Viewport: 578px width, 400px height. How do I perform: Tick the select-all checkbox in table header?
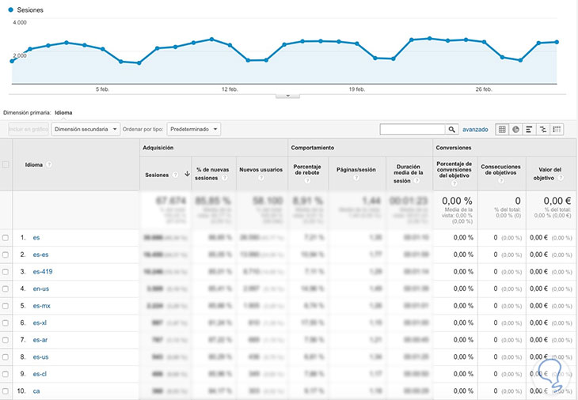[x=6, y=164]
